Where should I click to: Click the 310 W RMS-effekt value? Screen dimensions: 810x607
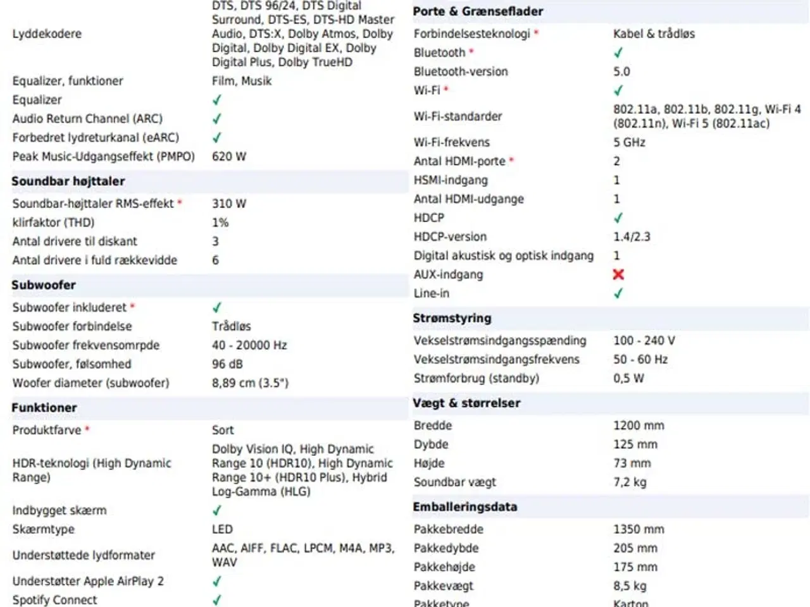pyautogui.click(x=229, y=204)
